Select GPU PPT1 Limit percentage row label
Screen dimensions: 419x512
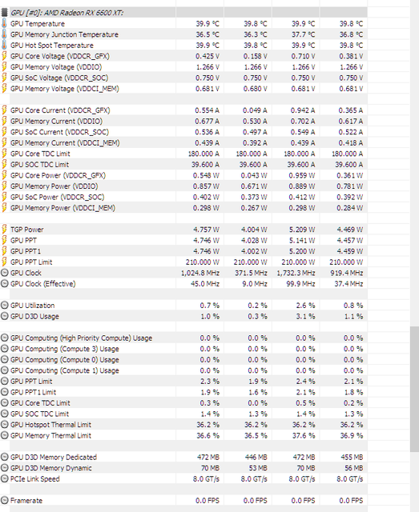coord(34,392)
